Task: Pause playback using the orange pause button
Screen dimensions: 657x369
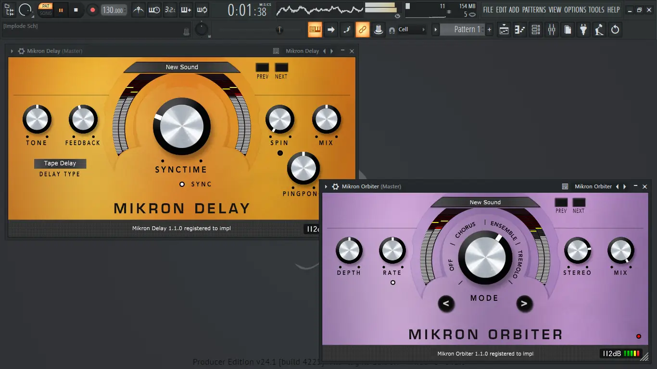Action: (x=61, y=10)
